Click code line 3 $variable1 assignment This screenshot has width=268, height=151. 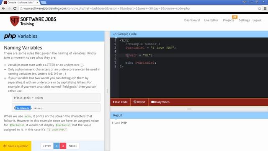click(x=150, y=48)
